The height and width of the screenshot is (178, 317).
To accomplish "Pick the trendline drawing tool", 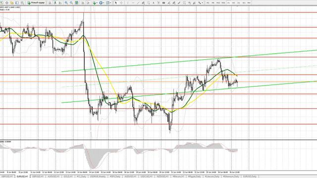I will pos(138,3).
